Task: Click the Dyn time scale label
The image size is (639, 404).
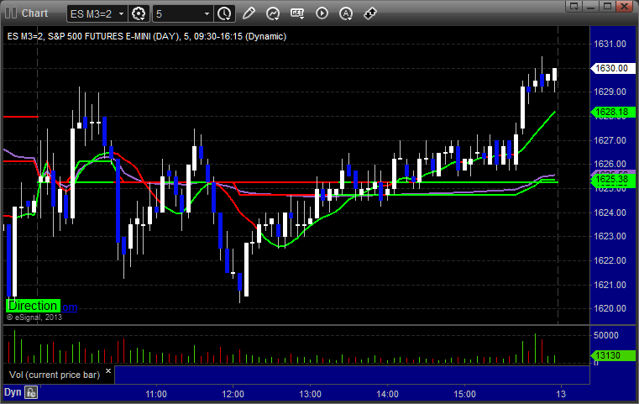Action: click(x=13, y=392)
